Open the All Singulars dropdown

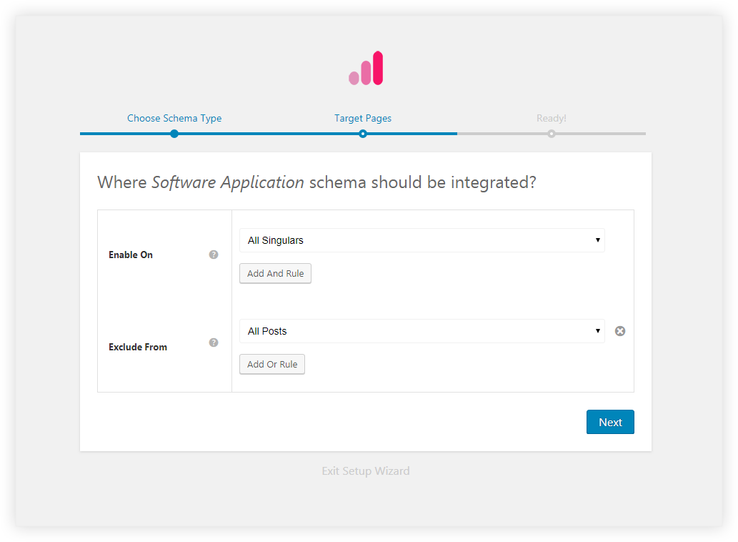(x=422, y=240)
